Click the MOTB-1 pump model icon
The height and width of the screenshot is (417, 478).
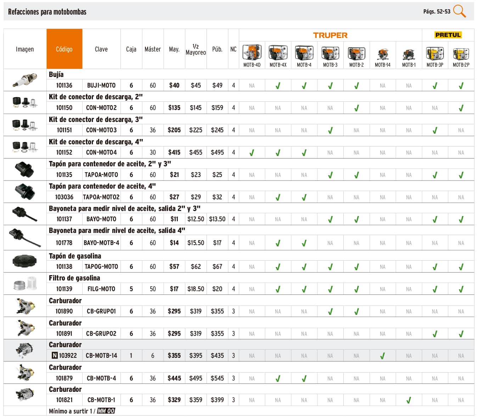(409, 54)
